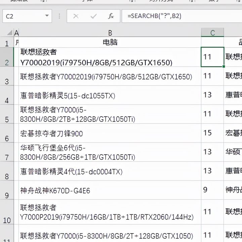This screenshot has height=242, width=242.
Task: Select the row 9 header
Action: pos(7,190)
